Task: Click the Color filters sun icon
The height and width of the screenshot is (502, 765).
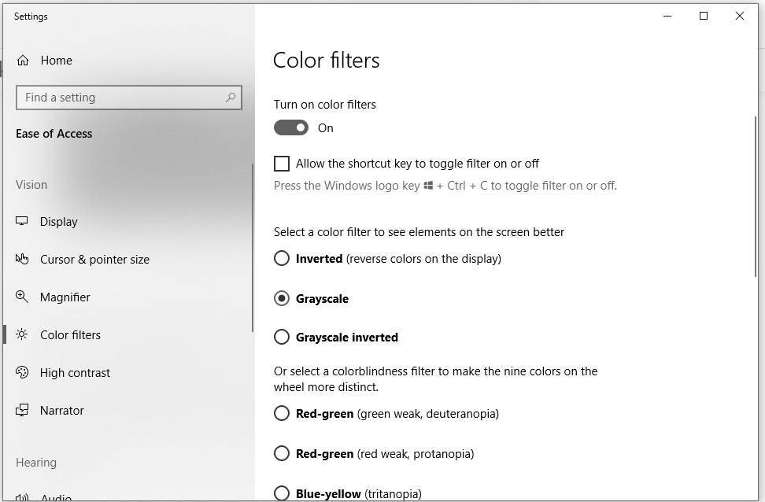Action: coord(23,334)
